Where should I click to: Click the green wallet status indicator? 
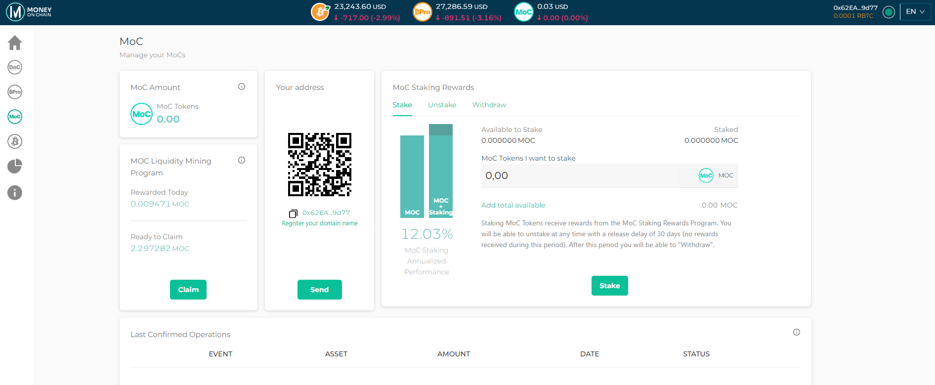click(x=888, y=12)
